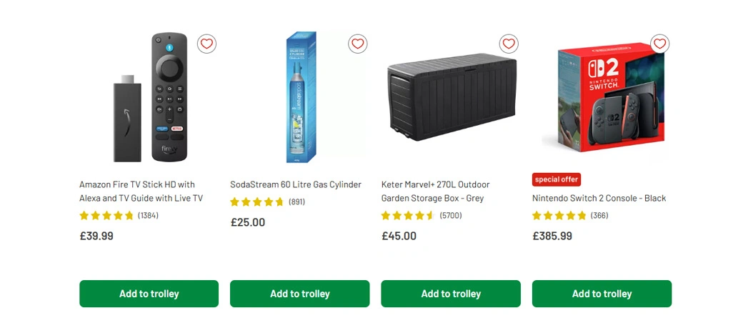Click the special offer badge
This screenshot has height=333, width=733.
tap(557, 179)
